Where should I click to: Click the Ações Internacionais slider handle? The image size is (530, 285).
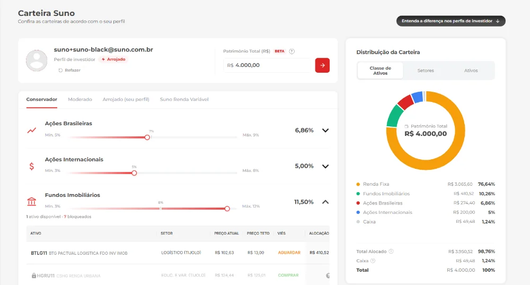[x=134, y=173]
